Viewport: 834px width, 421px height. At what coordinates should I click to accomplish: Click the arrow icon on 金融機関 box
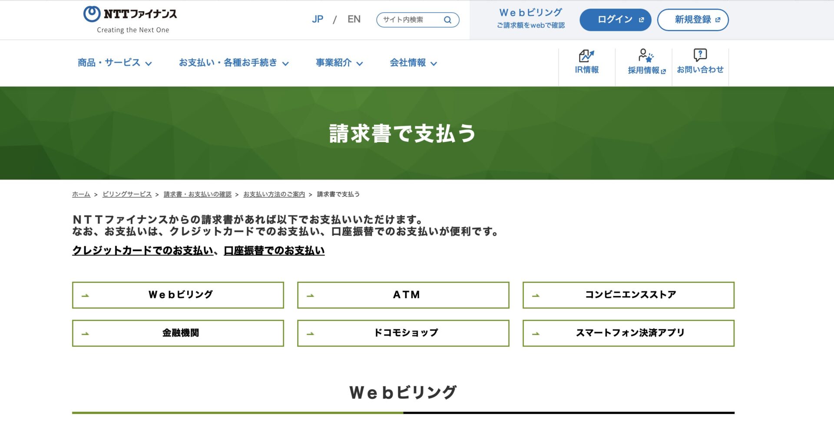pyautogui.click(x=85, y=334)
